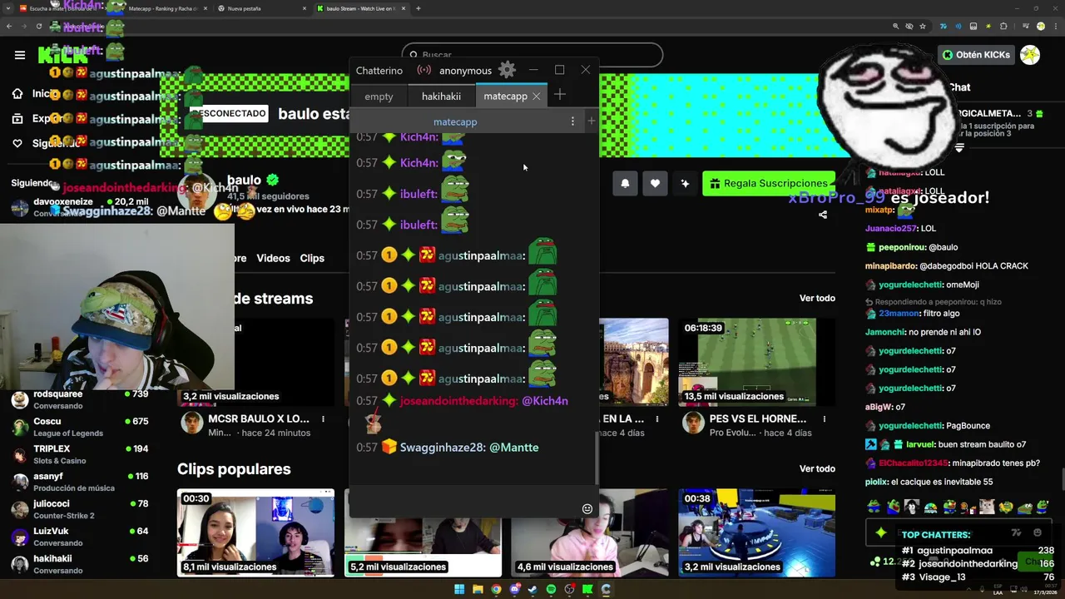Click the Obtén KICKs button

click(976, 55)
